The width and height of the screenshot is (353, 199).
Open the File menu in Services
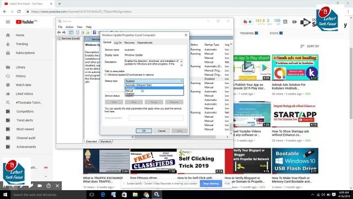60,27
